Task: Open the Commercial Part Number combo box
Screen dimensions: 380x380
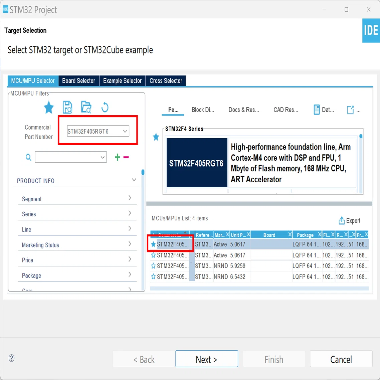Action: [98, 131]
